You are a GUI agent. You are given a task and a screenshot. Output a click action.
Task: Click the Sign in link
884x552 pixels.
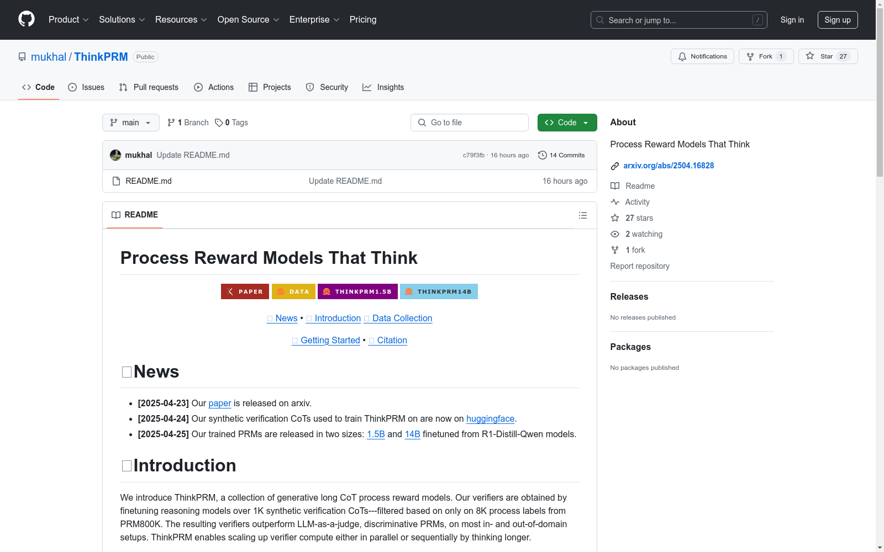[x=792, y=20]
